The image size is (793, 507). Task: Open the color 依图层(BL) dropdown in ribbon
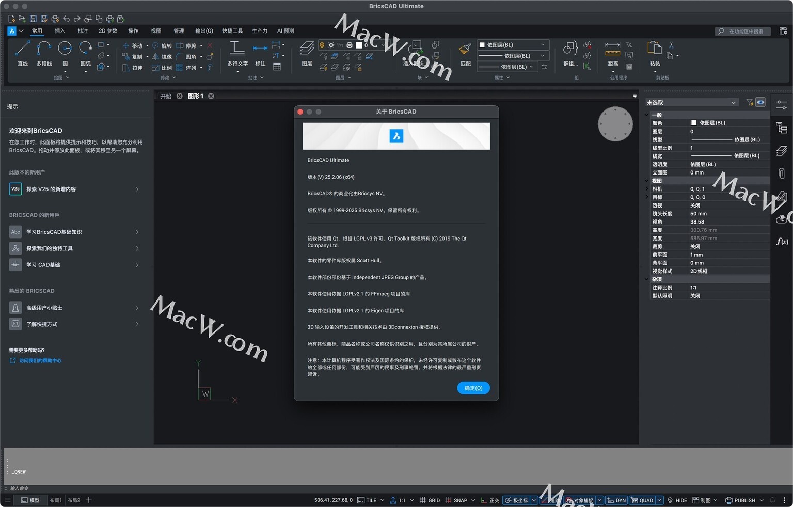click(513, 45)
